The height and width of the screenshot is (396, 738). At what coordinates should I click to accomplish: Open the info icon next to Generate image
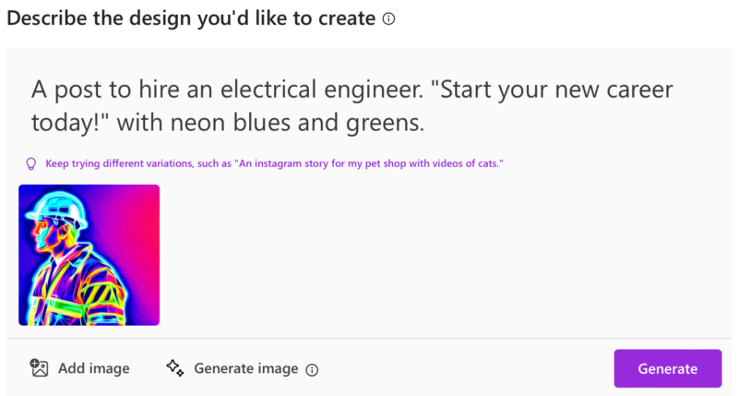click(x=312, y=369)
